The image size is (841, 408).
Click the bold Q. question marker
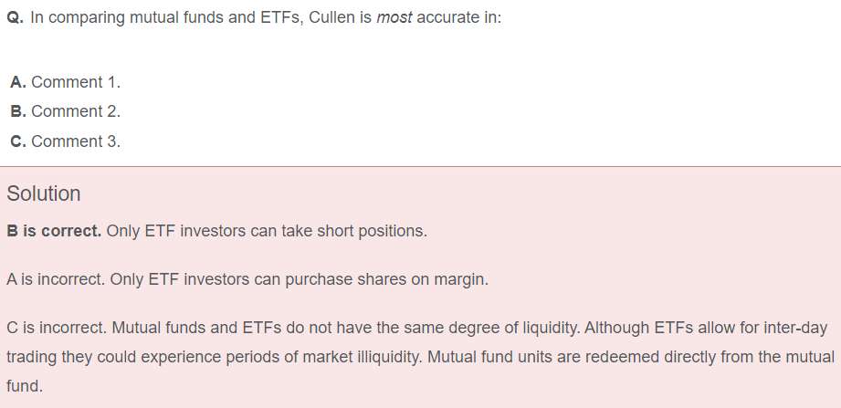[16, 18]
